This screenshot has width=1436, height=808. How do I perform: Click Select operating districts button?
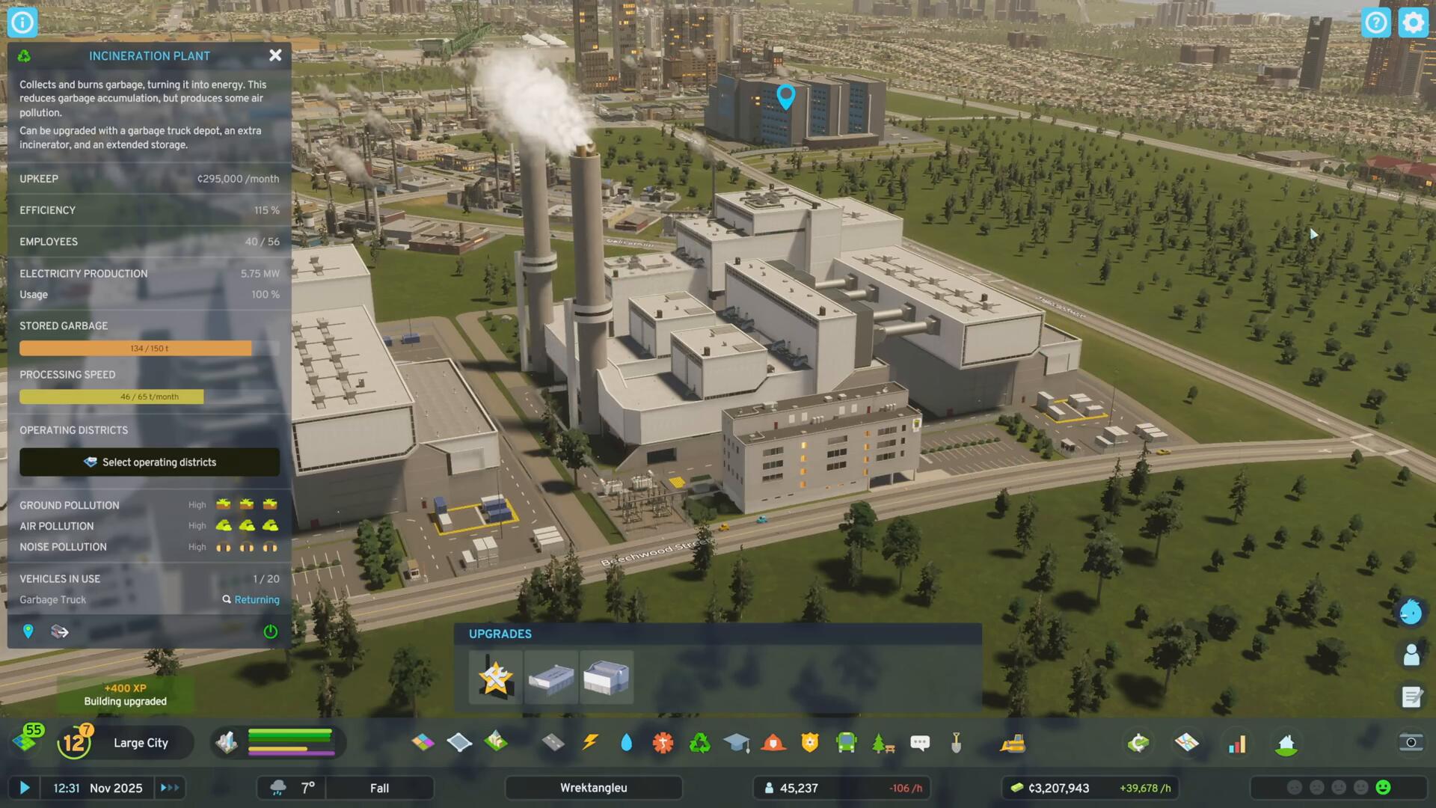[150, 462]
